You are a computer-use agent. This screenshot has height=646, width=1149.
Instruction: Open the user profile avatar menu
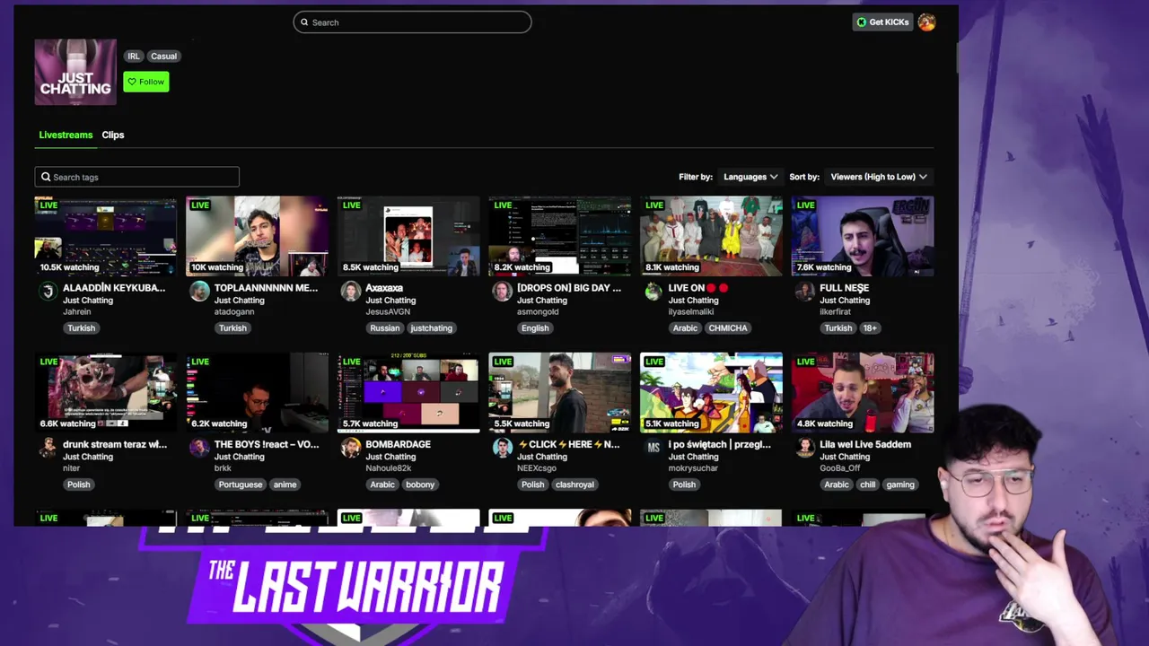coord(926,22)
